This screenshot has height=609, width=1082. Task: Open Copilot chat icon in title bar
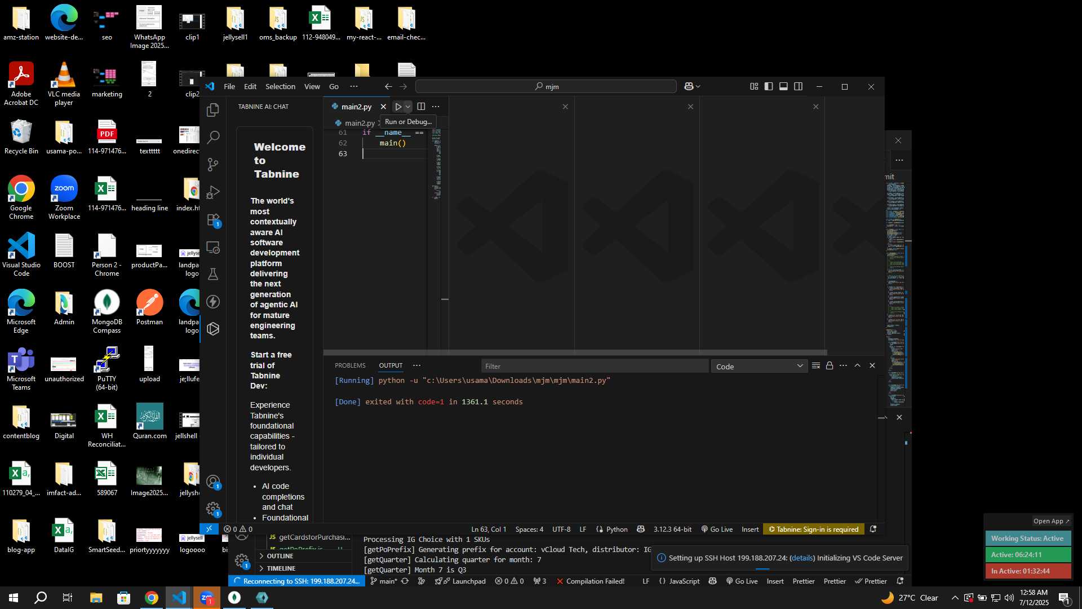click(x=689, y=86)
